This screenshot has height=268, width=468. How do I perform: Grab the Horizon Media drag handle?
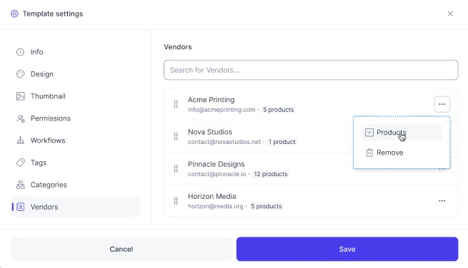(x=176, y=201)
